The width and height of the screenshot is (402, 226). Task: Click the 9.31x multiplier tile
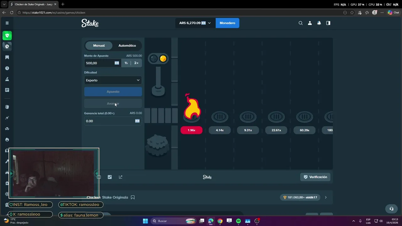[248, 130]
